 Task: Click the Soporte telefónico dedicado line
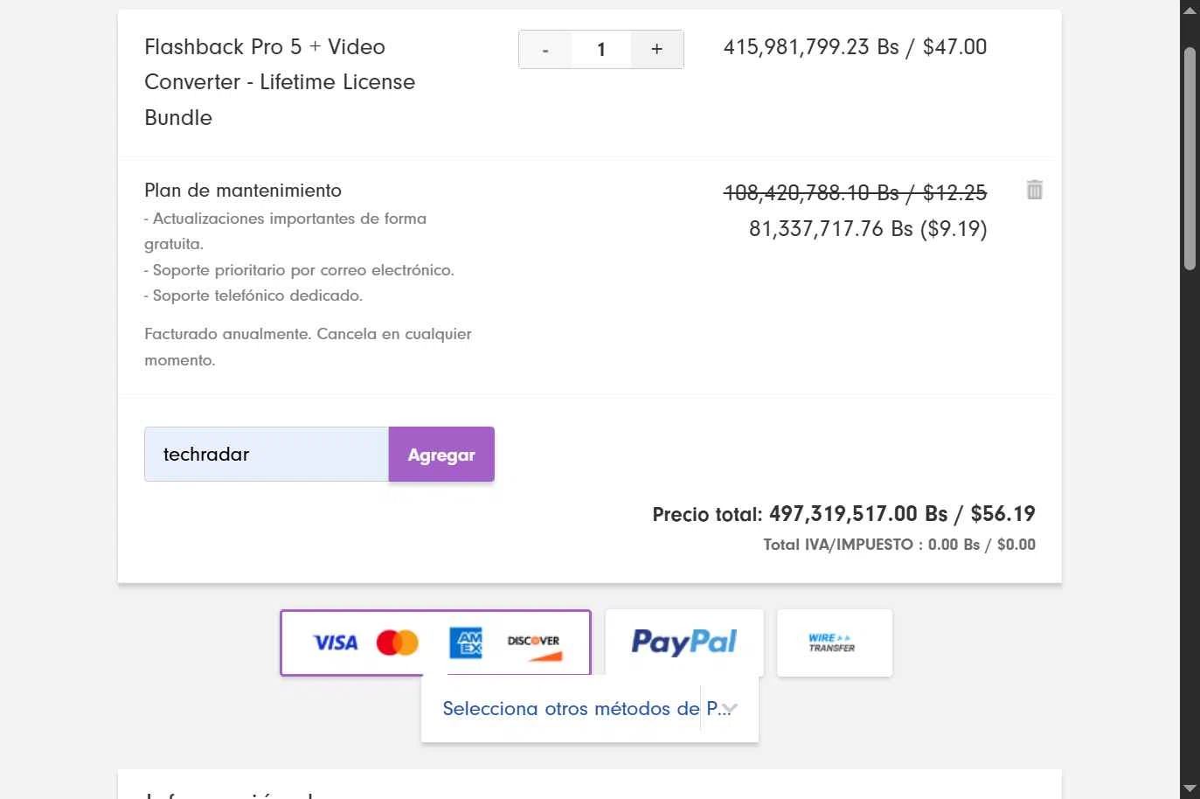(x=253, y=295)
